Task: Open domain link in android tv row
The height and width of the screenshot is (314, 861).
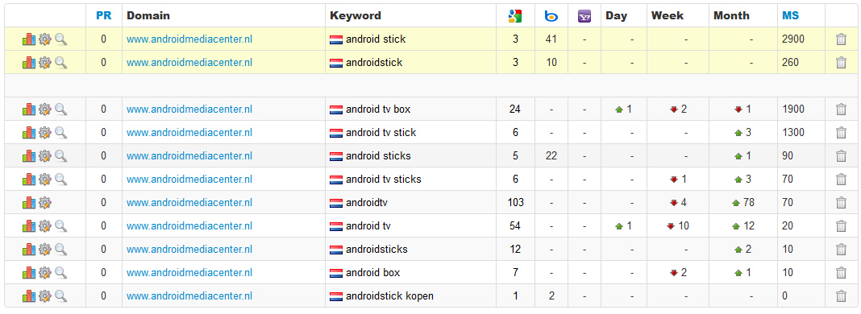Action: [x=189, y=225]
